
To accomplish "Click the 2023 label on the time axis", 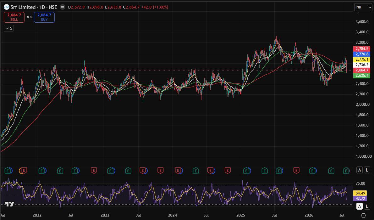I will [x=105, y=215].
